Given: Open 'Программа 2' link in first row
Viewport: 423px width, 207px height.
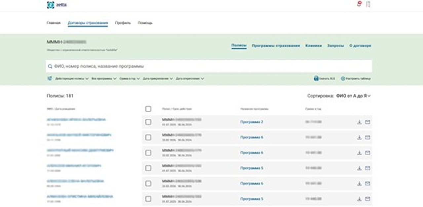Looking at the screenshot, I should 251,122.
